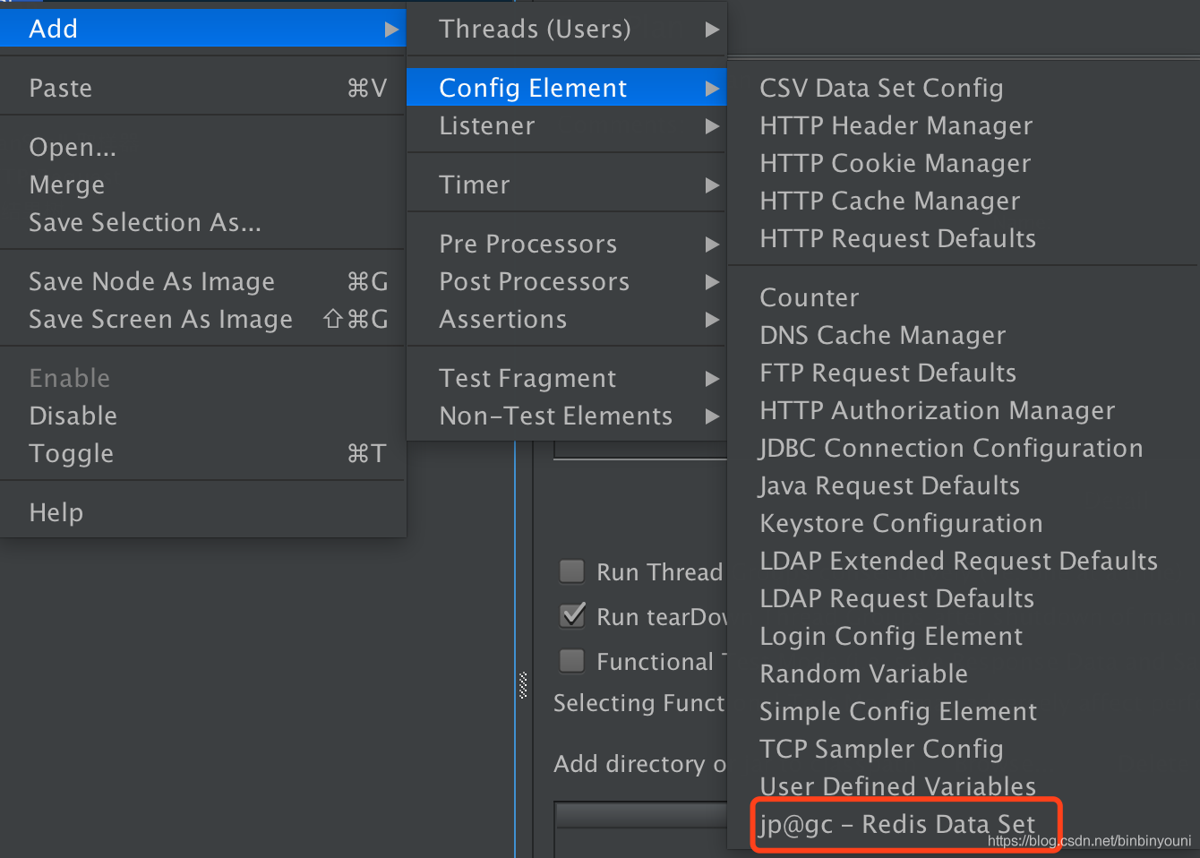Add a CSV Data Set Config

964,88
